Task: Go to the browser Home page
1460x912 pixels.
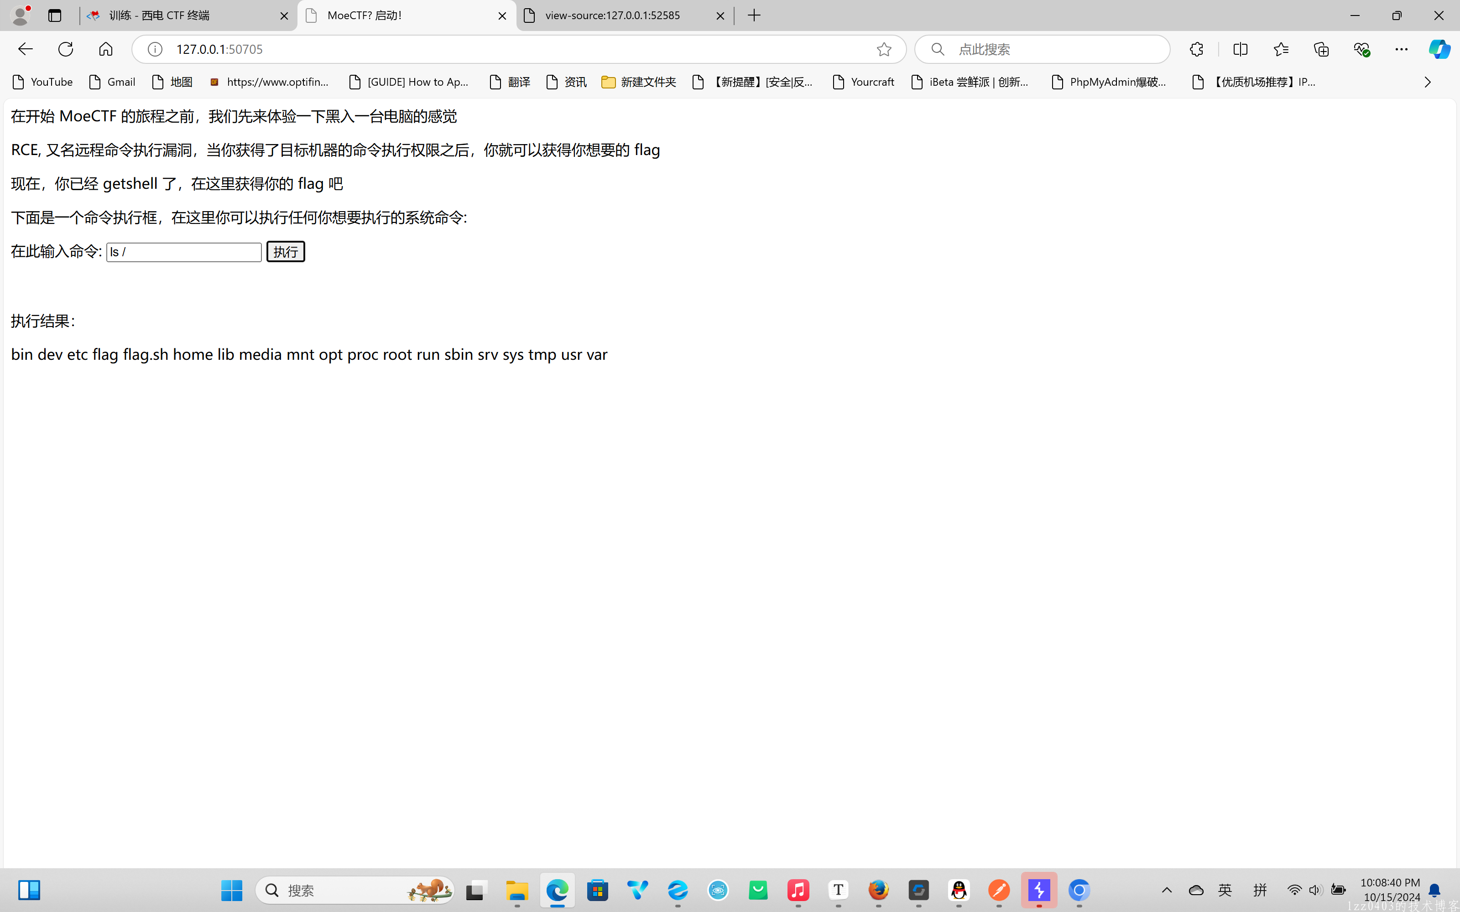Action: point(105,49)
